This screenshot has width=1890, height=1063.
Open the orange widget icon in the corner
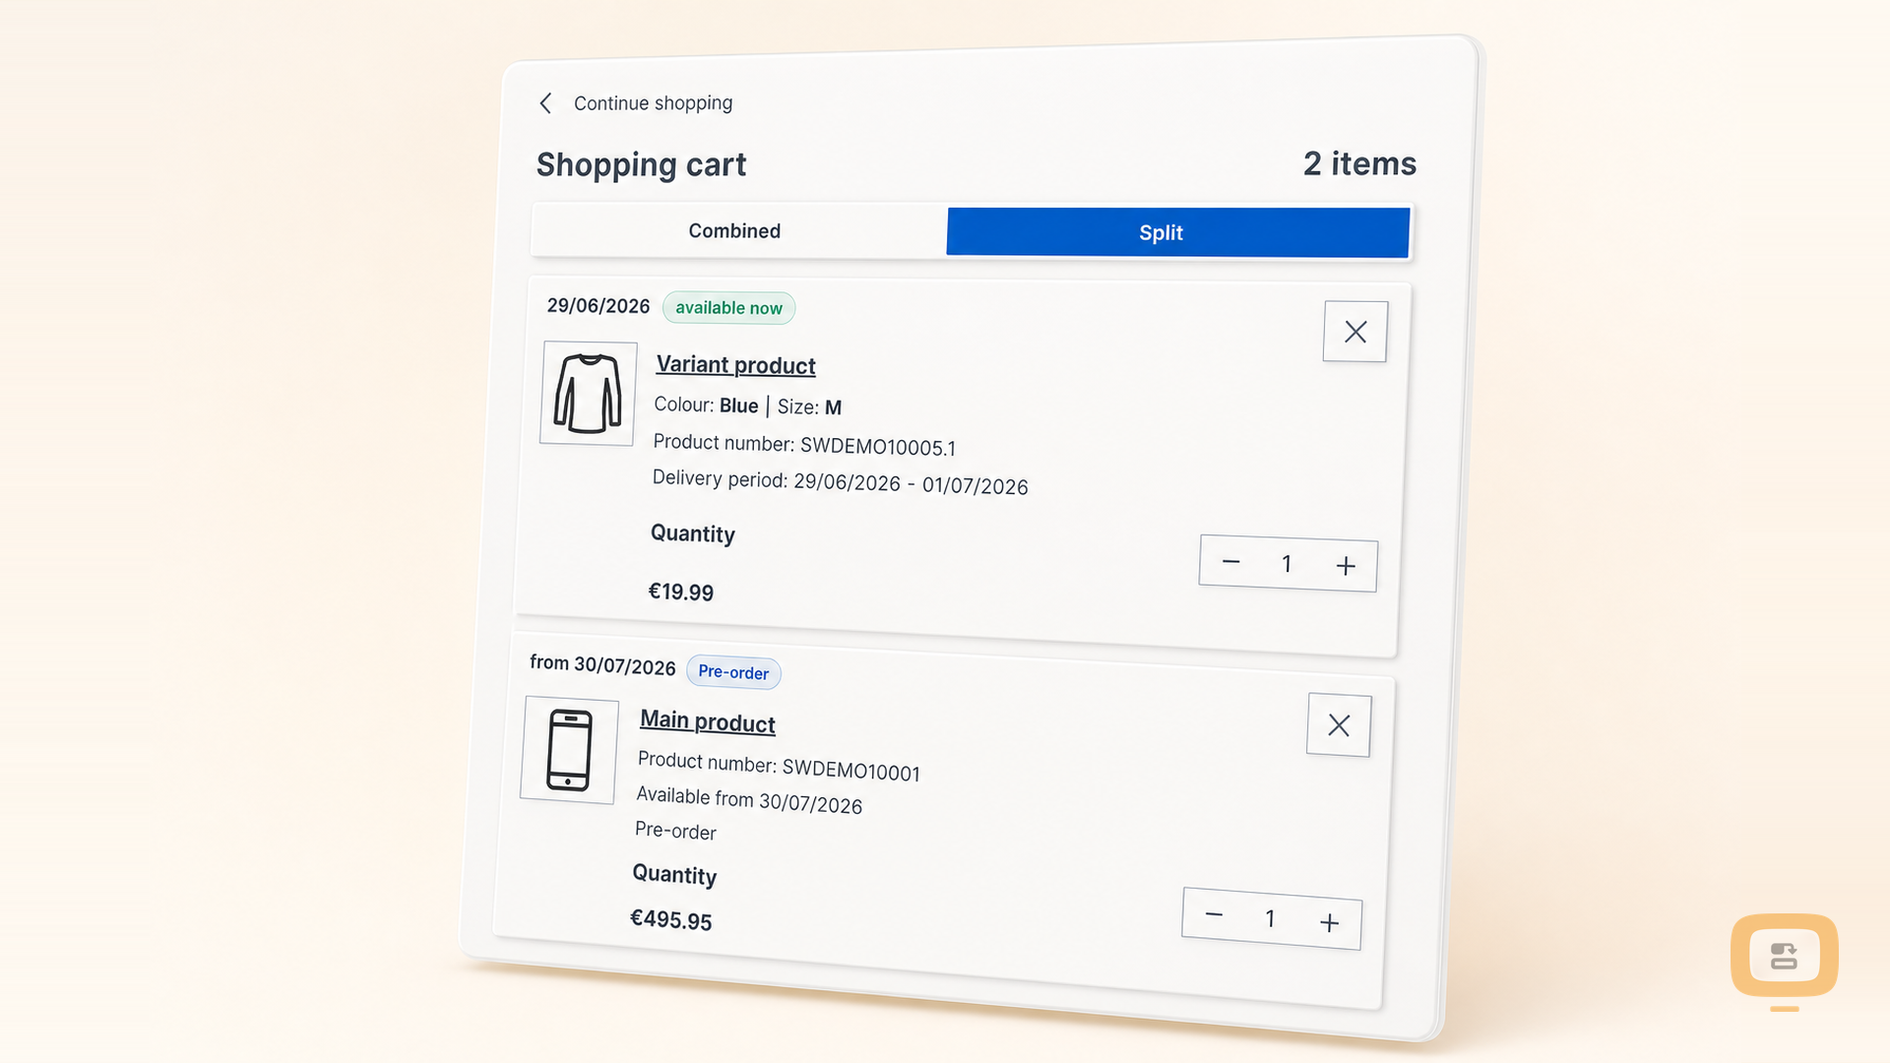[1785, 956]
